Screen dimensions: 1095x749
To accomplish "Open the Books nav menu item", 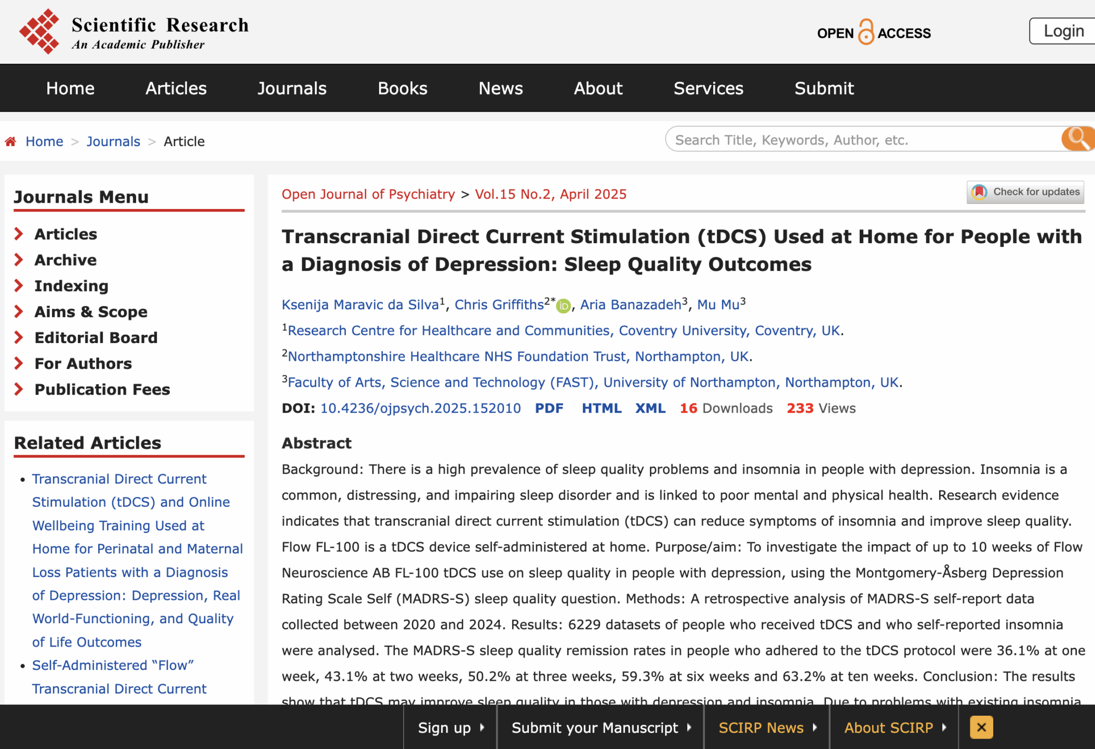I will (403, 88).
